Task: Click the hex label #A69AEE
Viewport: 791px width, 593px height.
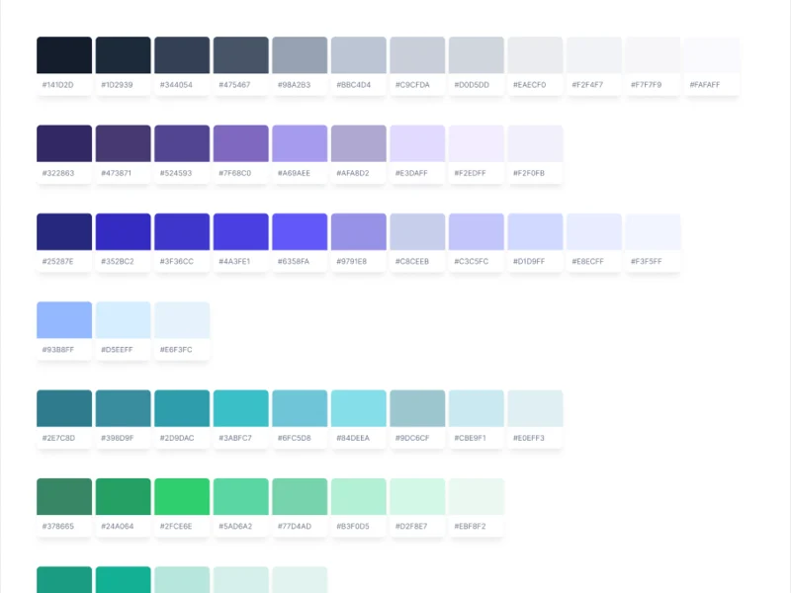Action: pos(294,173)
